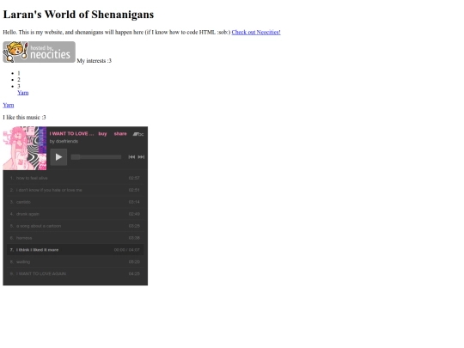
Task: Click the hosted by Neocities badge
Action: click(39, 52)
